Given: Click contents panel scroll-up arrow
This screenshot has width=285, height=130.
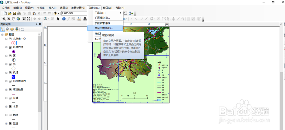Looking at the screenshot, I should tap(39, 34).
